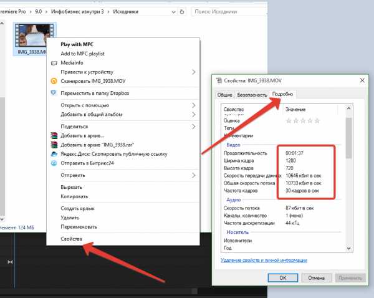The height and width of the screenshot is (298, 374).
Task: Click Инфобизнес изнутри 3 breadcrumb
Action: coord(77,12)
